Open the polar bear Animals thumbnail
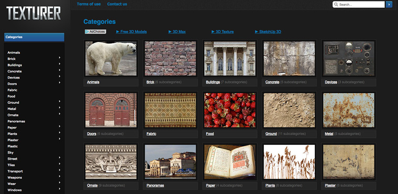The image size is (398, 194). point(111,59)
